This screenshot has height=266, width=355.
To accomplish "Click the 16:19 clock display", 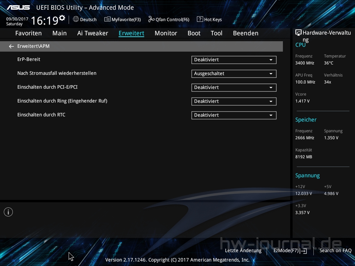I will pyautogui.click(x=45, y=20).
